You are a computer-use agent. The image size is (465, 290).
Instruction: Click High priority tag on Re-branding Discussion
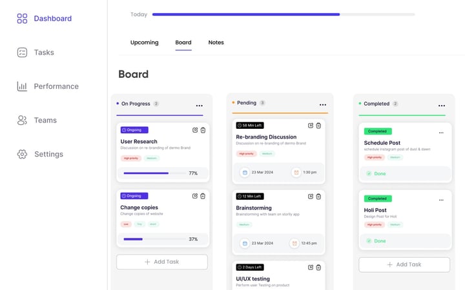point(247,153)
